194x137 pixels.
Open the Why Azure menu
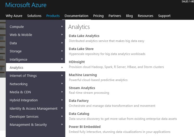coord(14,16)
